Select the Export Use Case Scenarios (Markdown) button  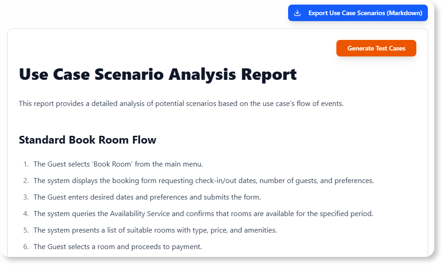358,12
